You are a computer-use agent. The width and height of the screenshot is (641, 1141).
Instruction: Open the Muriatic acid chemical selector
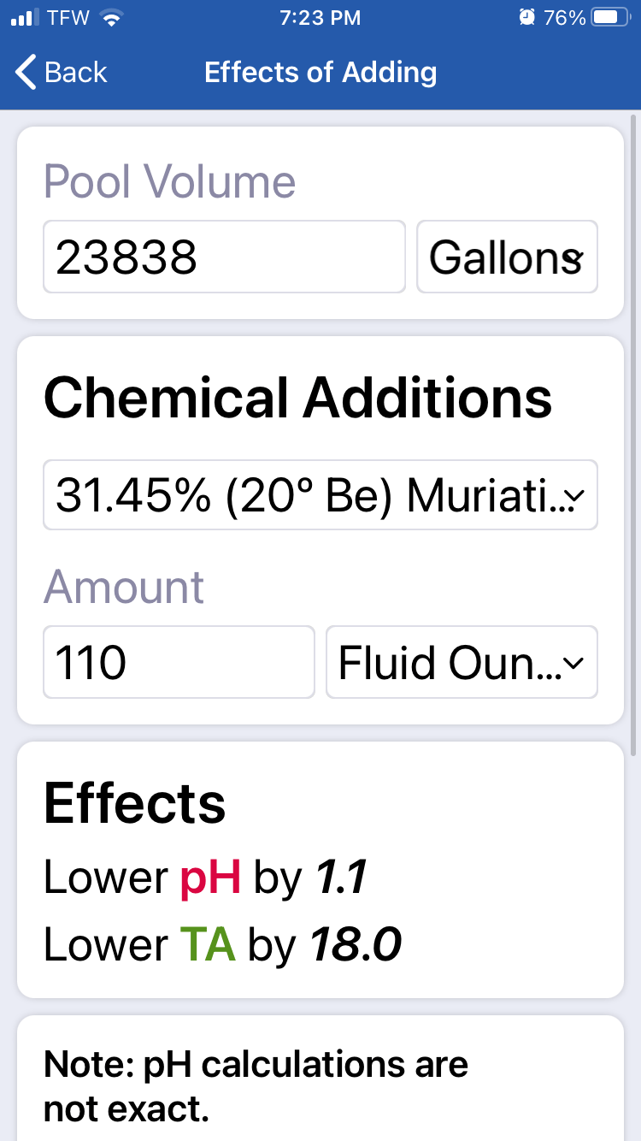pos(320,494)
